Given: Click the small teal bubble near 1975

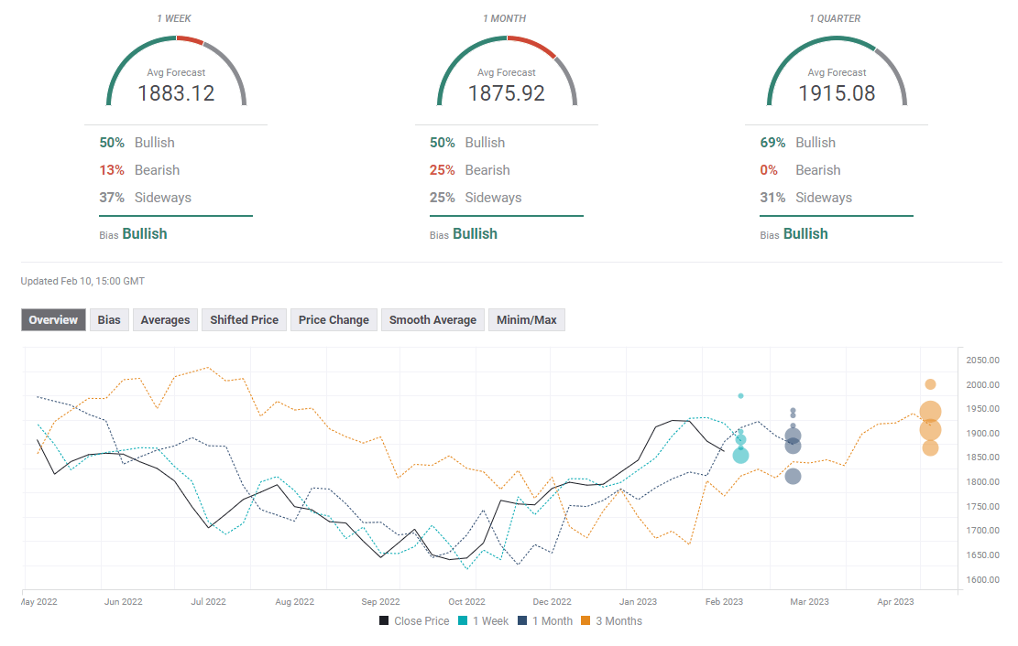Looking at the screenshot, I should pos(740,396).
